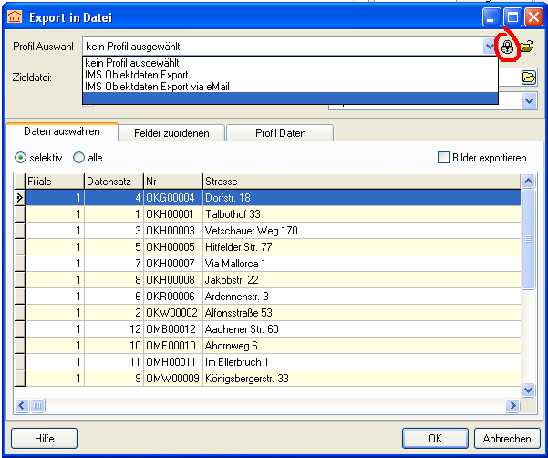Open the 'Profil Daten' tab

[279, 132]
